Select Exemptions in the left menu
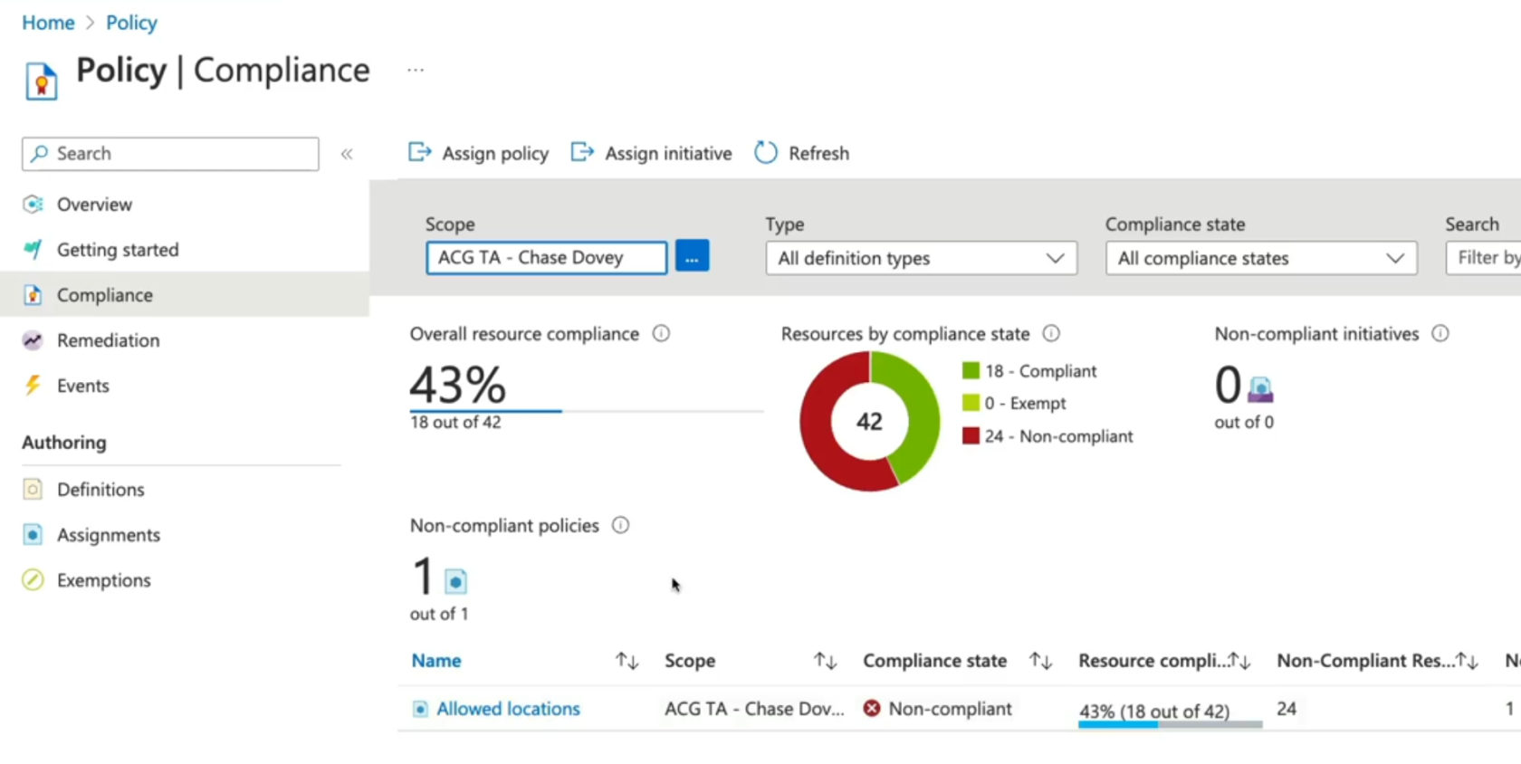 [x=103, y=580]
